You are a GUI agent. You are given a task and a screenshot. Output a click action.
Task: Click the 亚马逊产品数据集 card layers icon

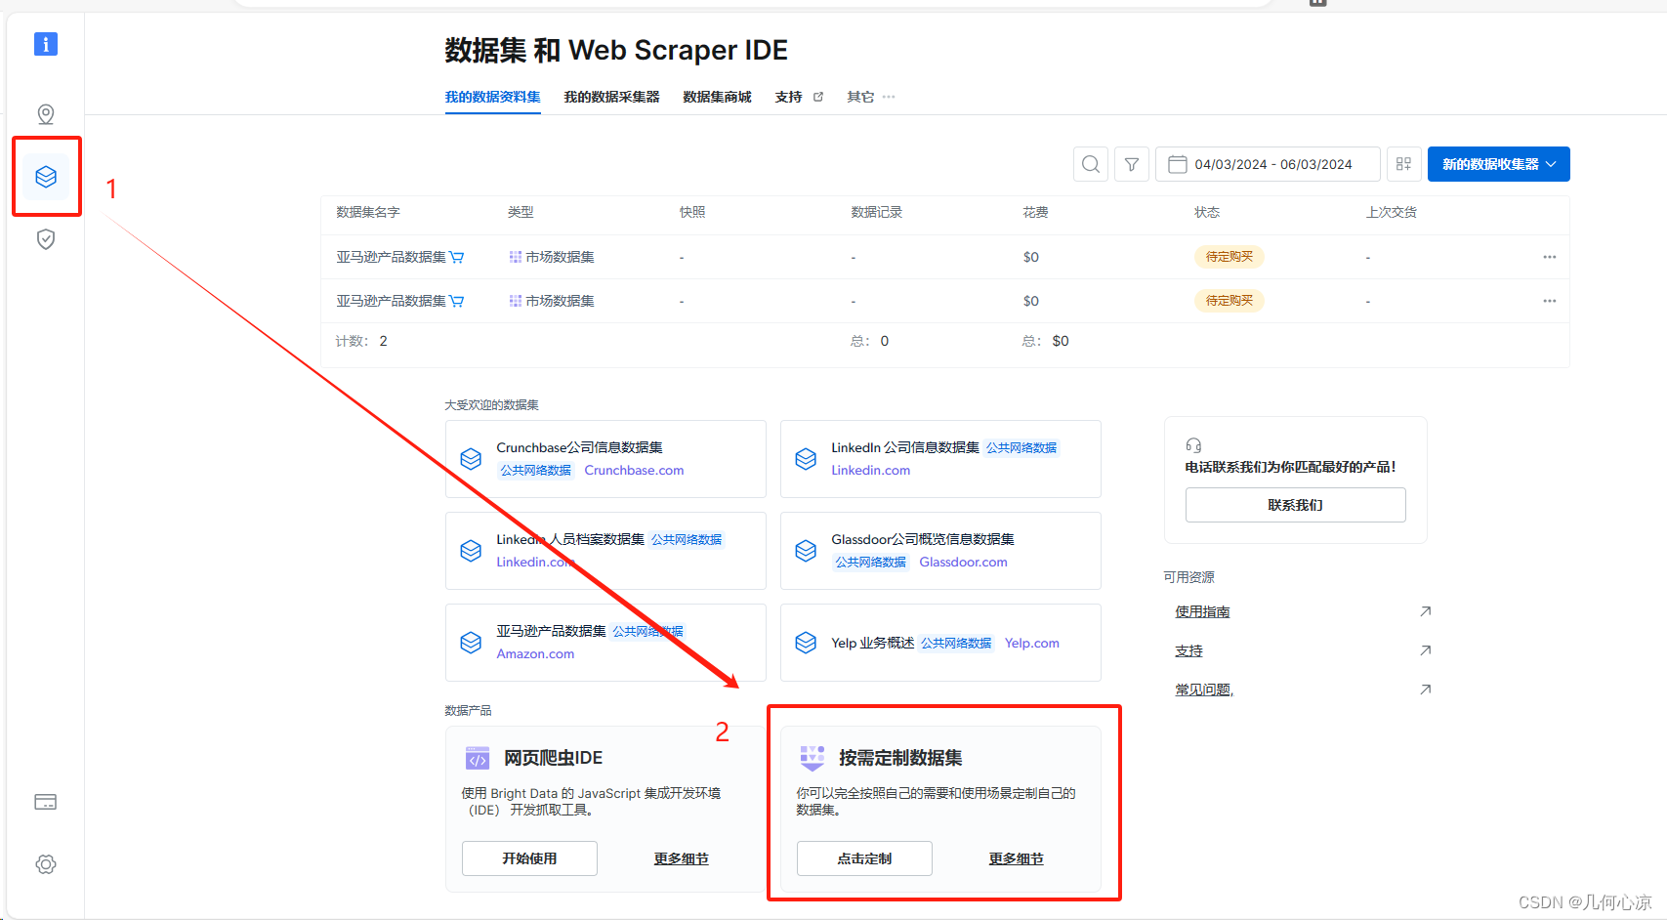point(471,643)
